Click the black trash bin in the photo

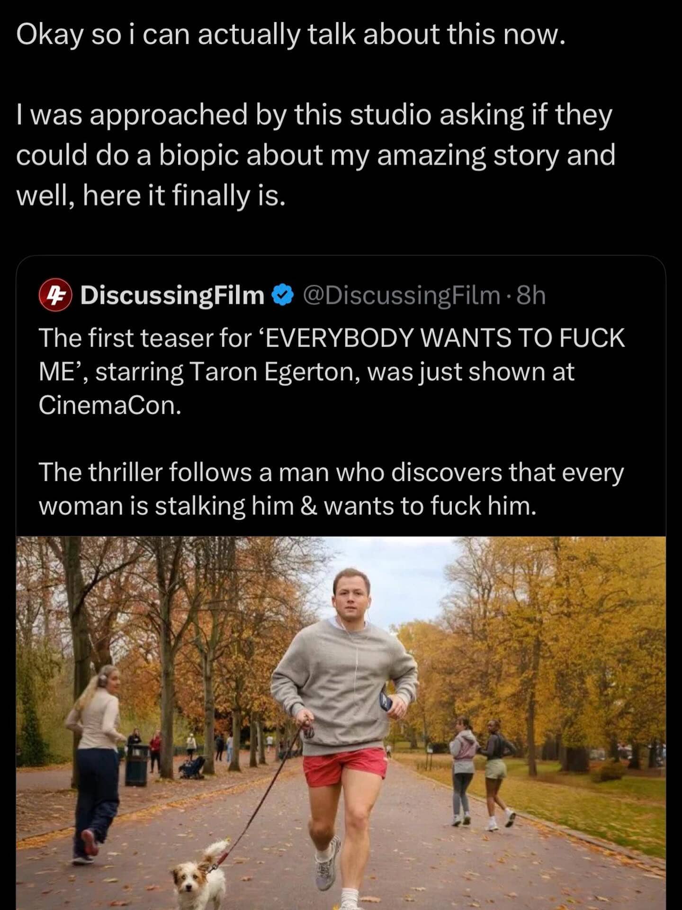[137, 764]
